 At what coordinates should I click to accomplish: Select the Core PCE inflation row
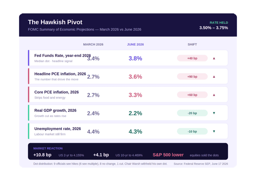[128, 95]
